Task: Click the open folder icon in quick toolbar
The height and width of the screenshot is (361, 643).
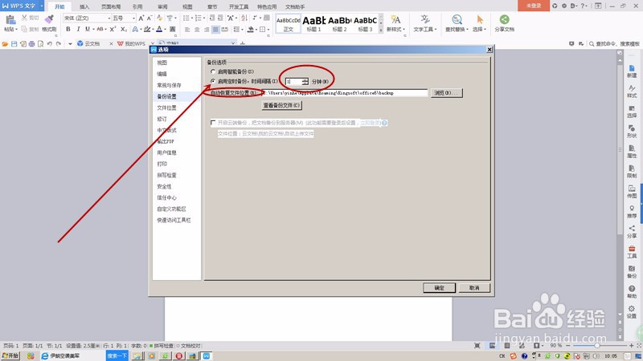Action: point(5,43)
